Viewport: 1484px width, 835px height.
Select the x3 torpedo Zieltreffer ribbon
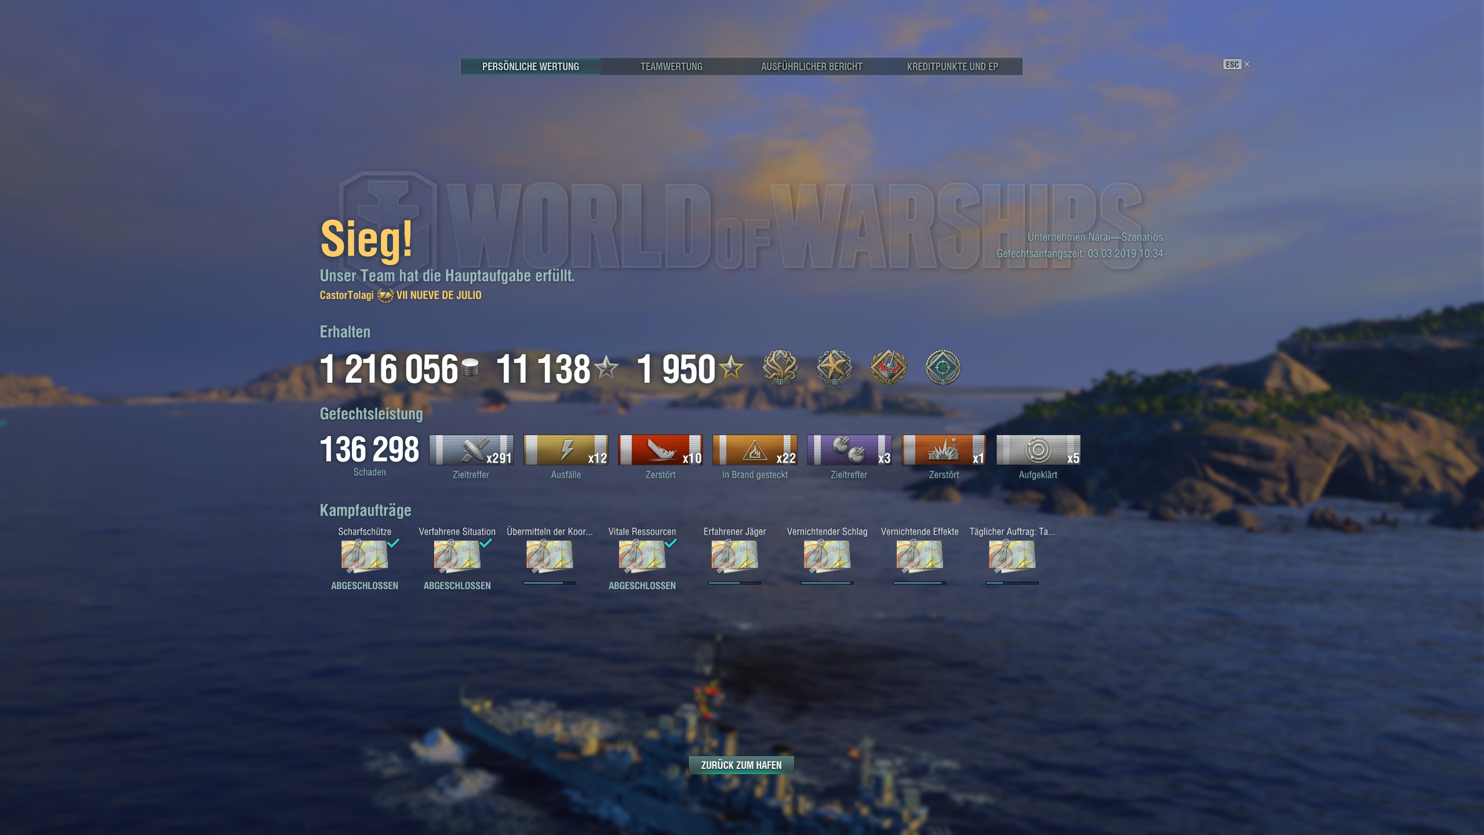tap(849, 450)
